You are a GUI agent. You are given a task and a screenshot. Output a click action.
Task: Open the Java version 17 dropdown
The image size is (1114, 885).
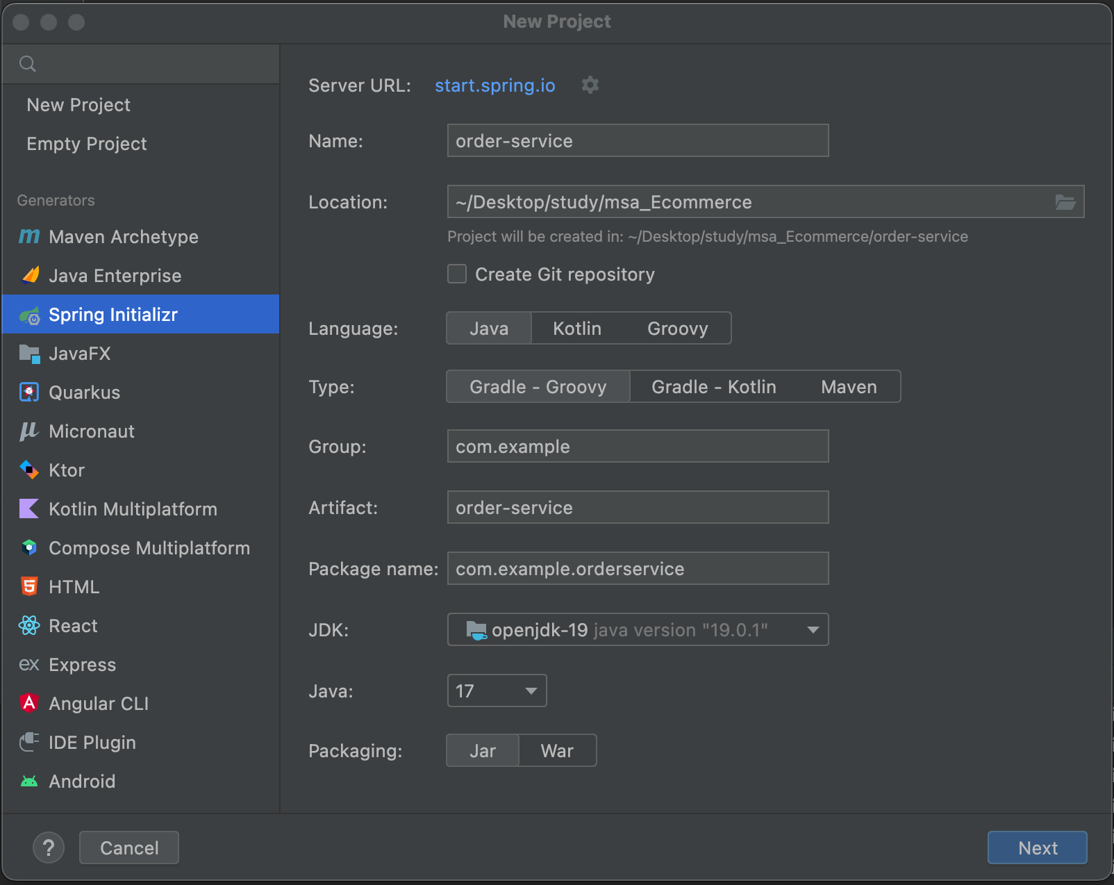pyautogui.click(x=497, y=691)
